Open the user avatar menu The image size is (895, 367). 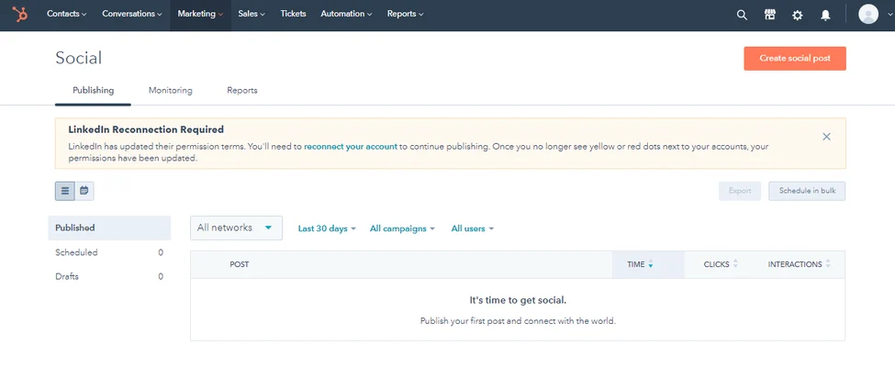(x=867, y=15)
